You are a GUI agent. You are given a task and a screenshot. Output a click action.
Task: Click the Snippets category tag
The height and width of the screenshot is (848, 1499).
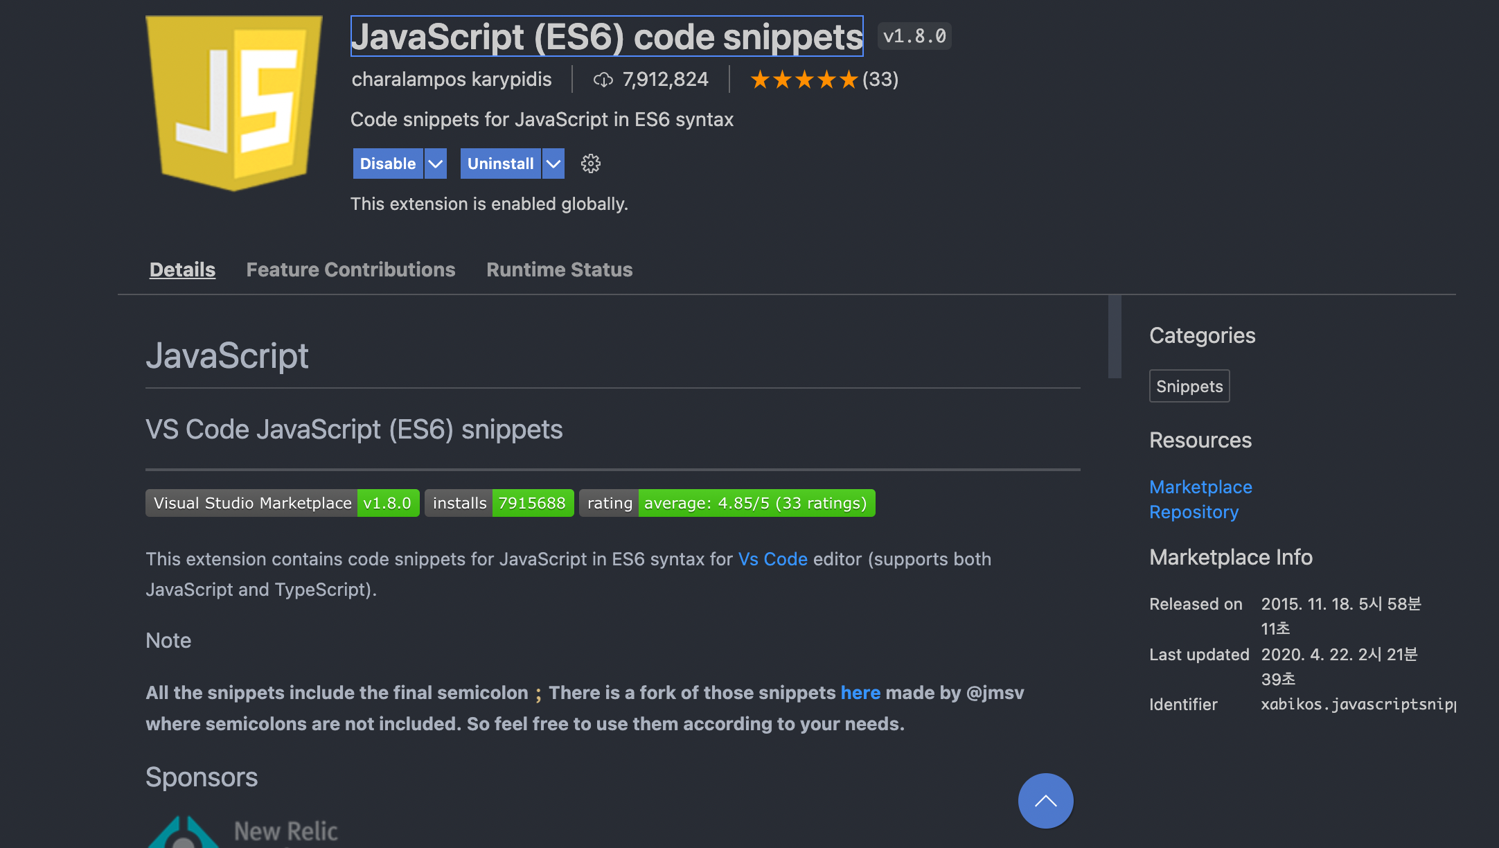click(1189, 386)
